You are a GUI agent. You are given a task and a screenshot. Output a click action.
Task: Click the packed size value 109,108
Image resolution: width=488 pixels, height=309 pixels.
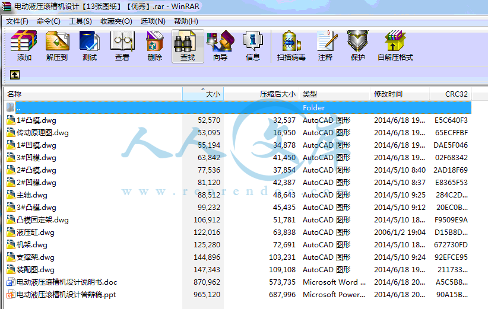(x=282, y=269)
